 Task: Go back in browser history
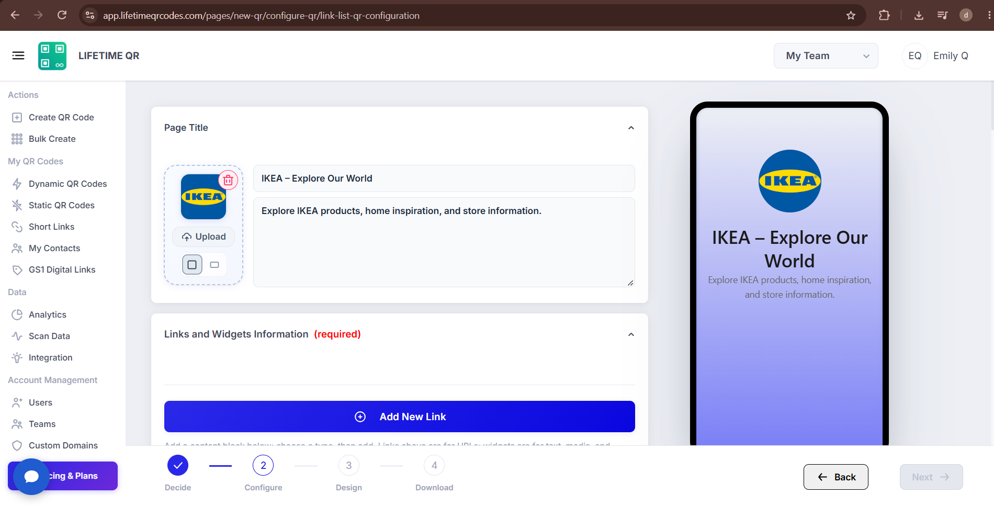tap(15, 15)
